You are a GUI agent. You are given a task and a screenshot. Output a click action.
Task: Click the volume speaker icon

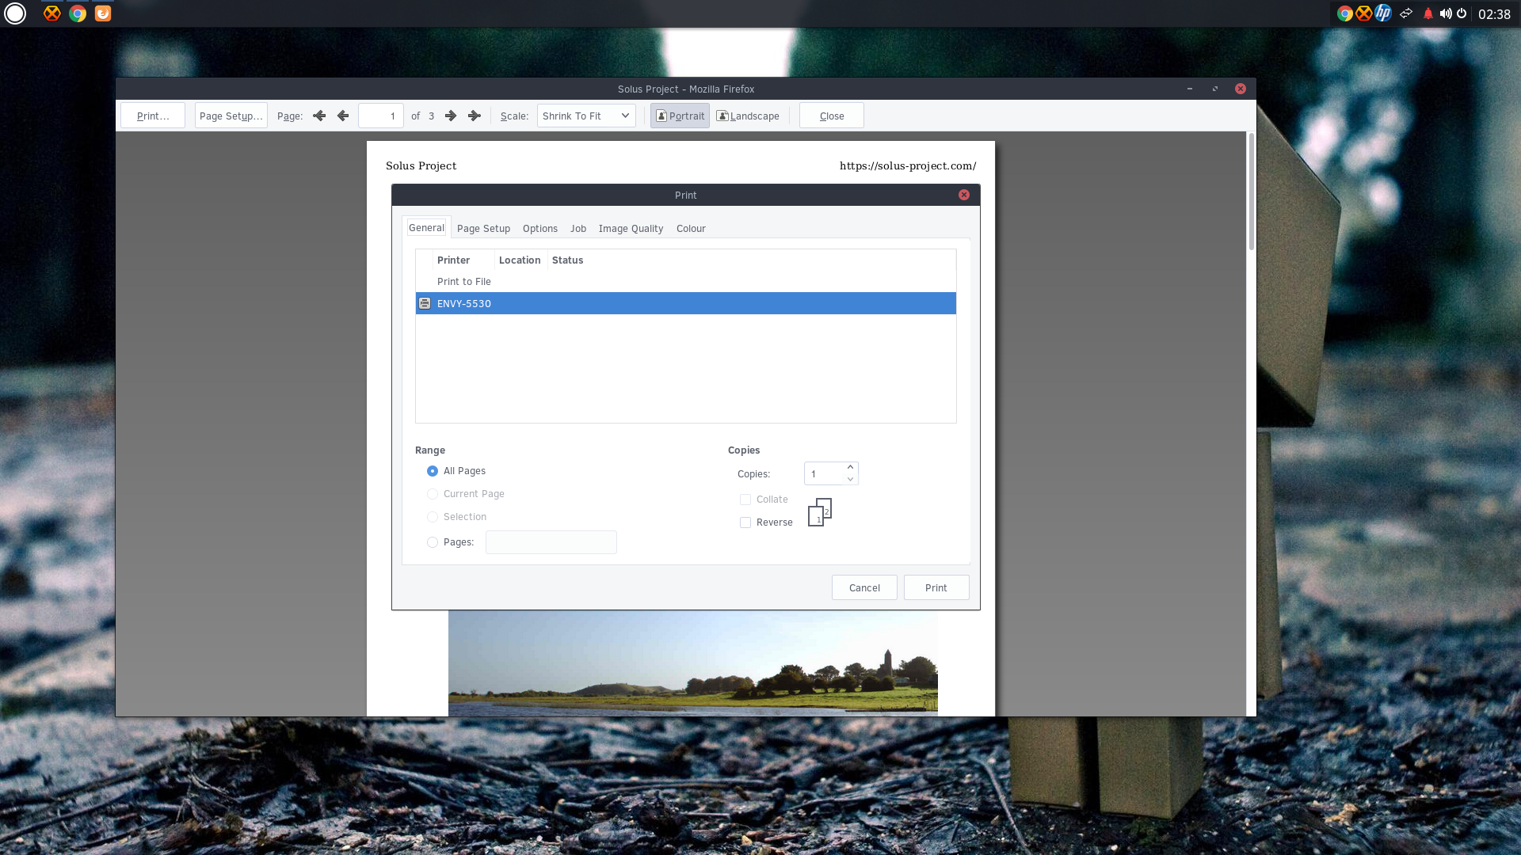pyautogui.click(x=1446, y=13)
